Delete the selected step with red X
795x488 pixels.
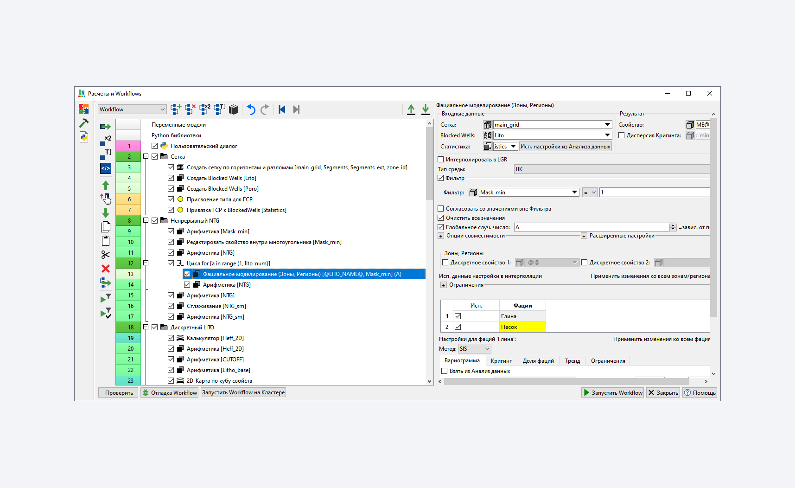click(x=106, y=269)
